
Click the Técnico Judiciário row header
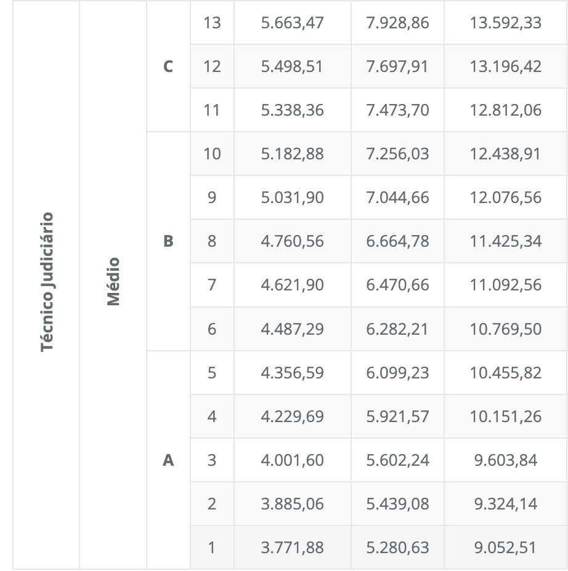tap(47, 282)
